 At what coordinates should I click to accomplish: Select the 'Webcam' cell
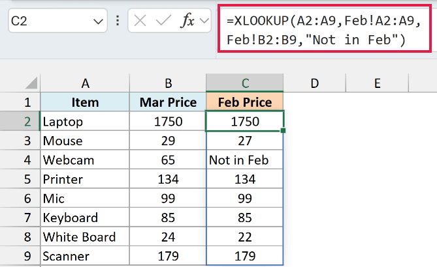click(85, 160)
